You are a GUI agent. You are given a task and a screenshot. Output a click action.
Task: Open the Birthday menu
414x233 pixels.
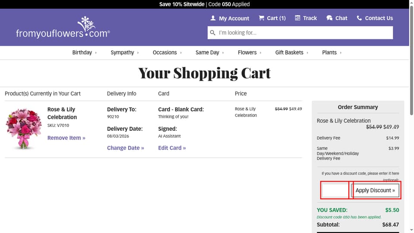[82, 53]
